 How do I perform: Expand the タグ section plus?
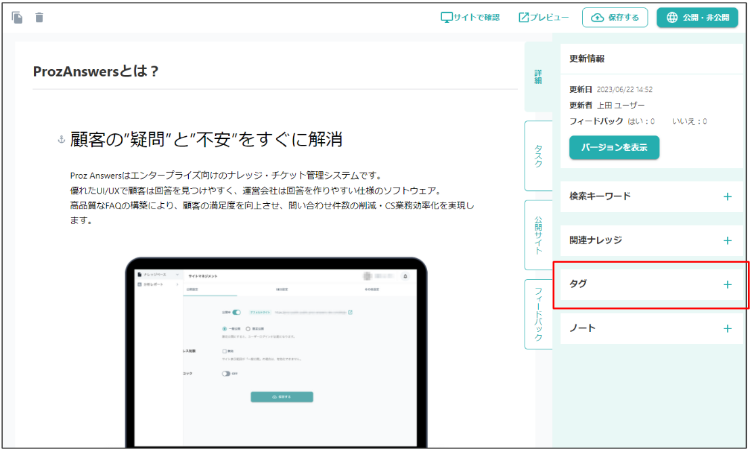click(x=728, y=285)
